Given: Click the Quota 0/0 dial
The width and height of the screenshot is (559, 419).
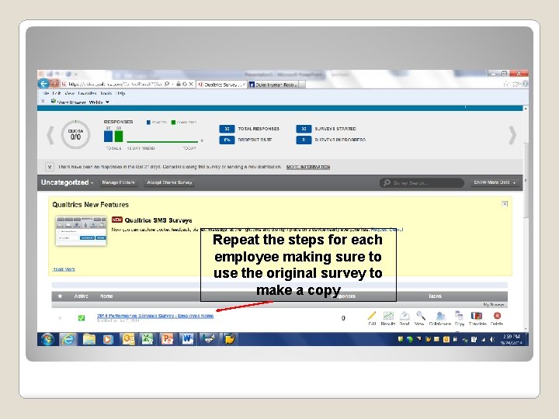Looking at the screenshot, I should 75,135.
